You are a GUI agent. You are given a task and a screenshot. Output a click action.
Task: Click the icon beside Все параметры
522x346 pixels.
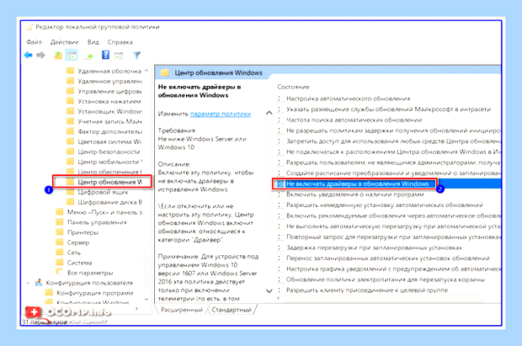(x=60, y=272)
